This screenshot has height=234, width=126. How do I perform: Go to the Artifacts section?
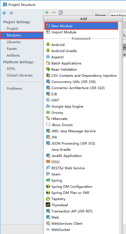click(13, 55)
